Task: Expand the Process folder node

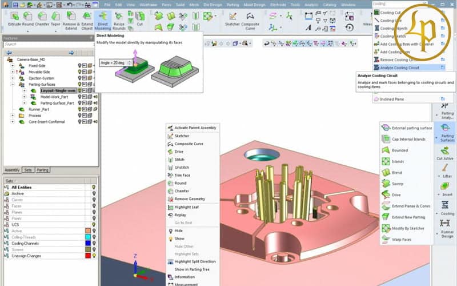Action: tap(13, 116)
